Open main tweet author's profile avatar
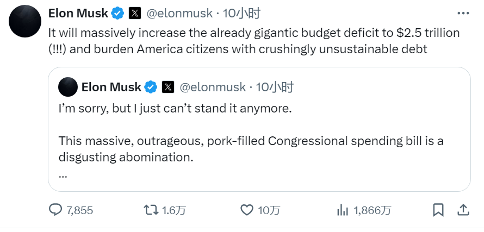This screenshot has height=232, width=484. click(x=25, y=22)
